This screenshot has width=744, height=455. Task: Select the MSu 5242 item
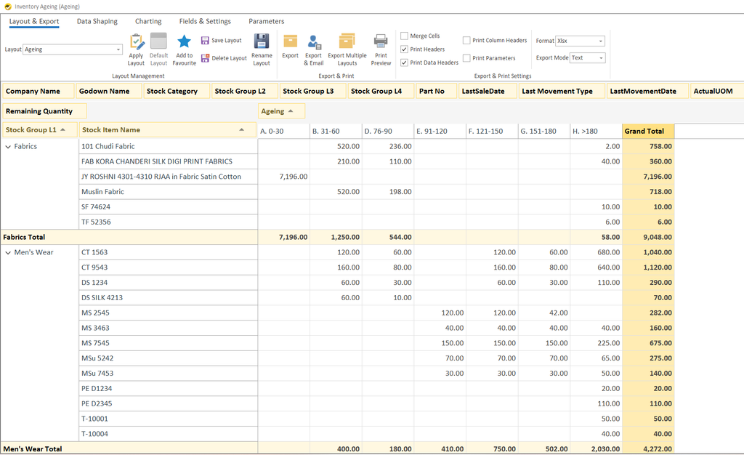coord(169,358)
